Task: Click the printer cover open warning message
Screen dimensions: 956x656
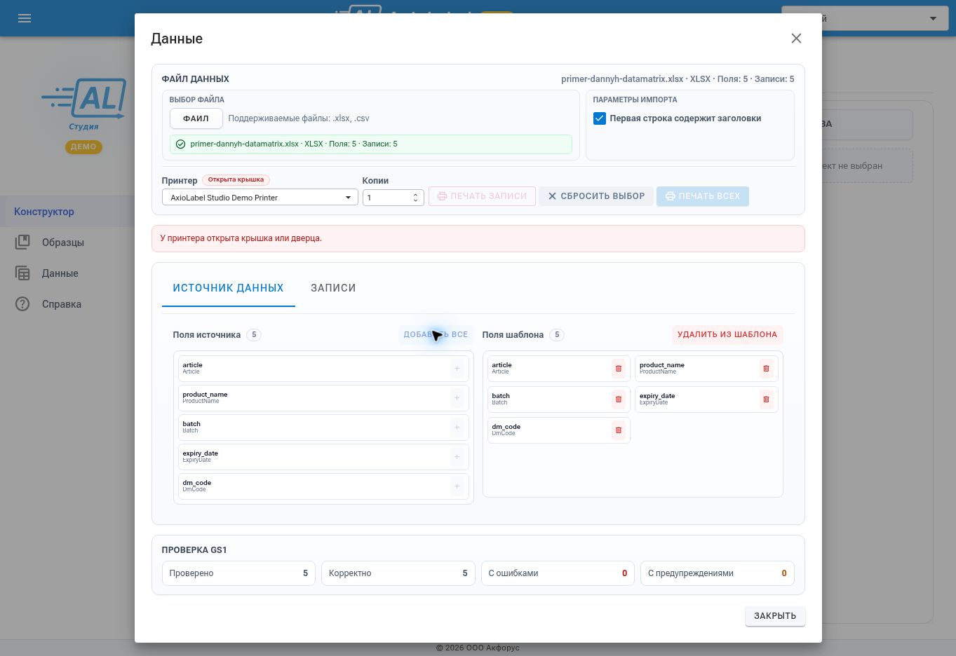Action: click(x=478, y=238)
